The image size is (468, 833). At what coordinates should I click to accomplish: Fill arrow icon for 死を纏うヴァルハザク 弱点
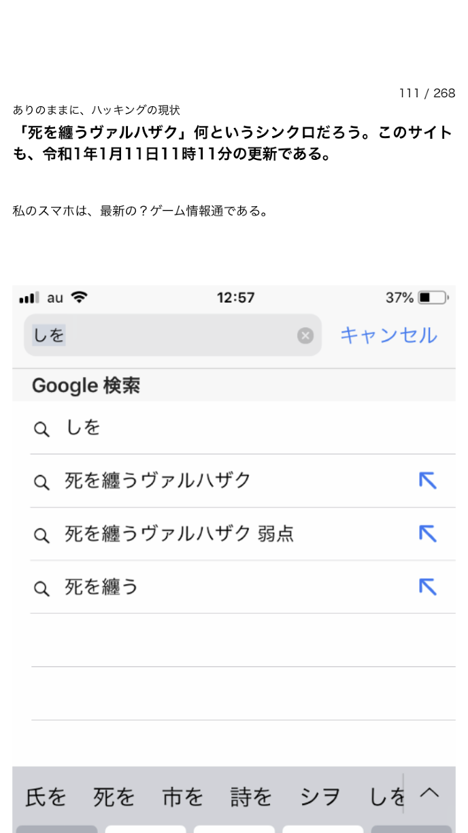tap(427, 534)
